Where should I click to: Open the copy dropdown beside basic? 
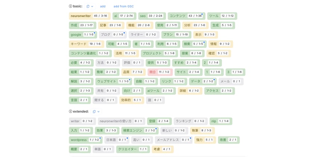90,6
